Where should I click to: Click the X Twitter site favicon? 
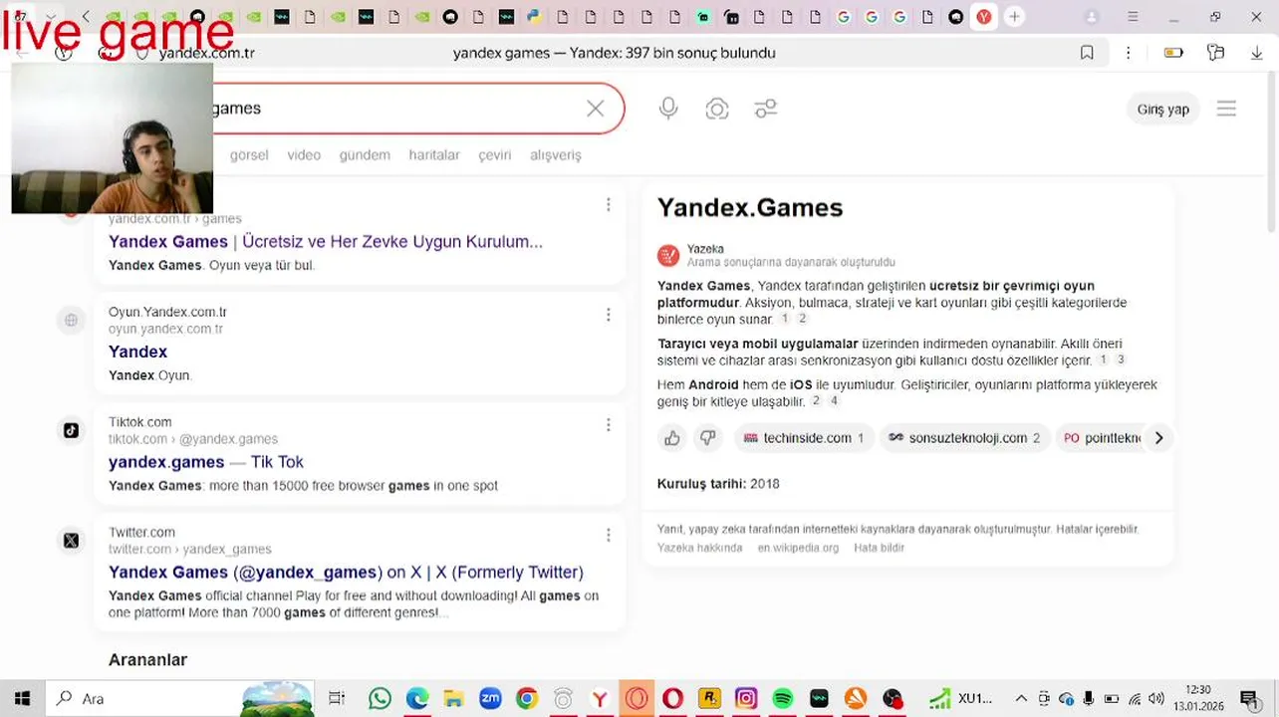pyautogui.click(x=71, y=541)
